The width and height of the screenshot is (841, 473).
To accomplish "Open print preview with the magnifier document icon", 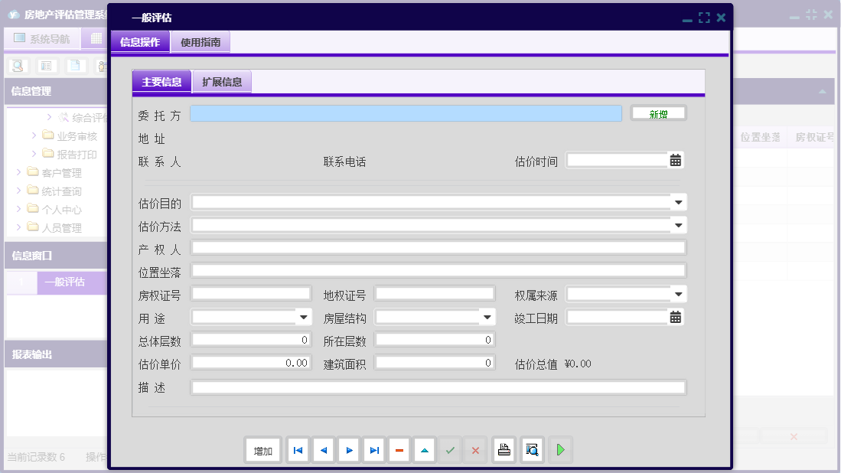I will 532,450.
